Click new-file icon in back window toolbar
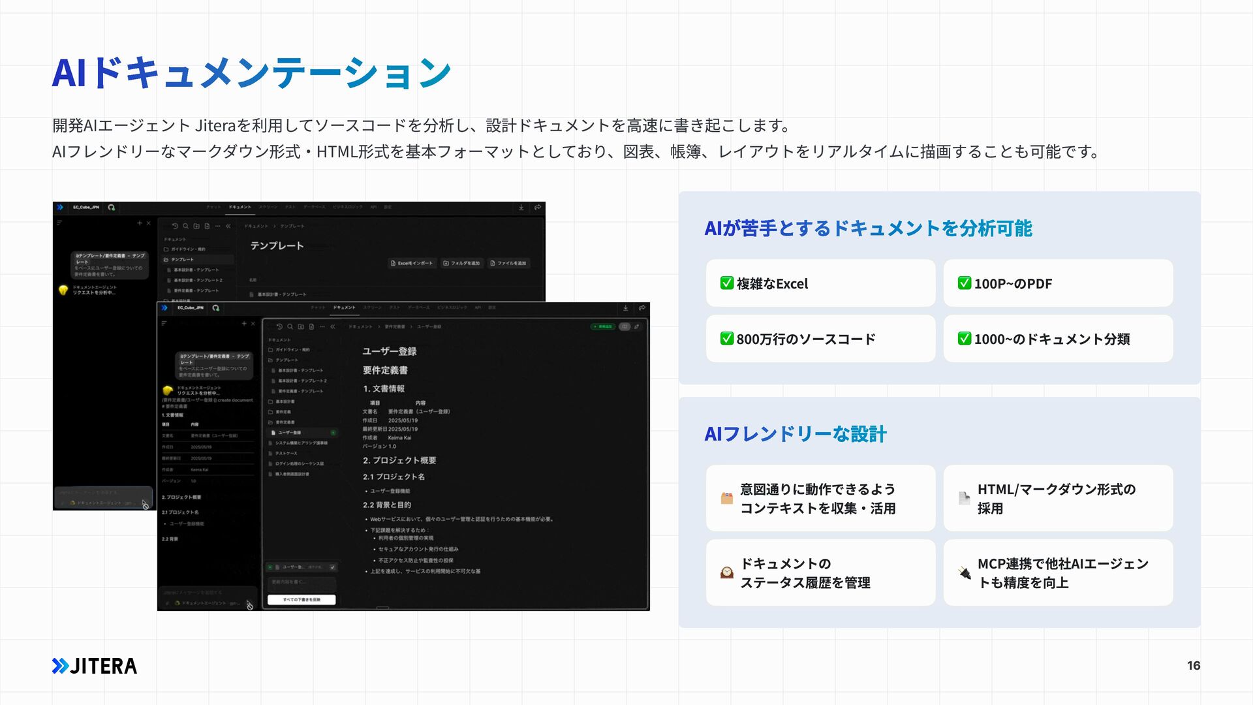 tap(207, 226)
